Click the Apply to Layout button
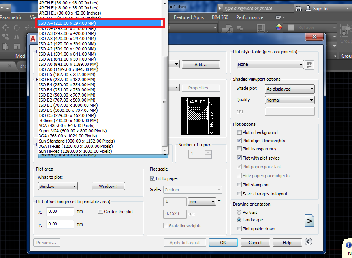 point(185,243)
